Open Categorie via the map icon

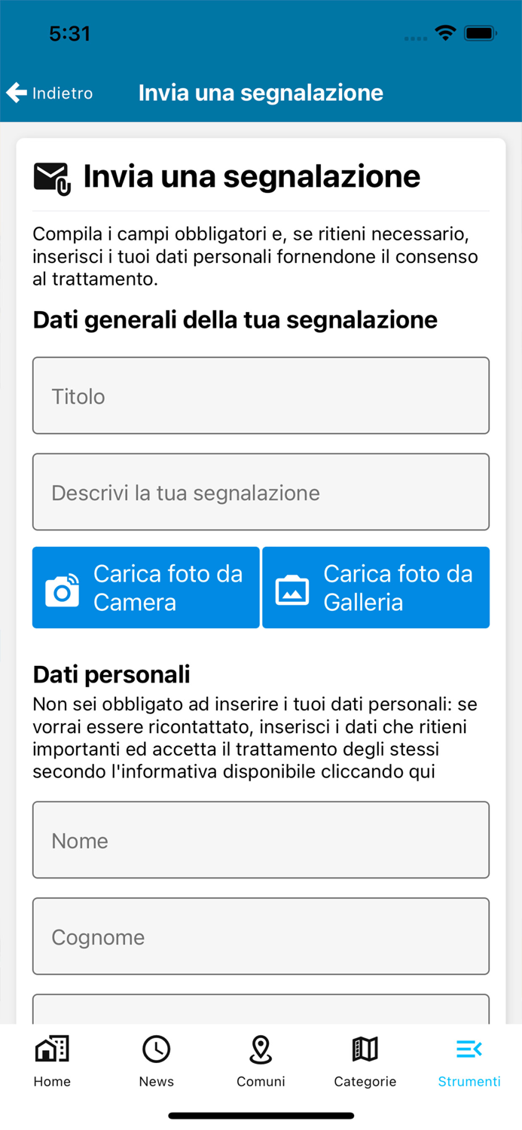point(365,1048)
